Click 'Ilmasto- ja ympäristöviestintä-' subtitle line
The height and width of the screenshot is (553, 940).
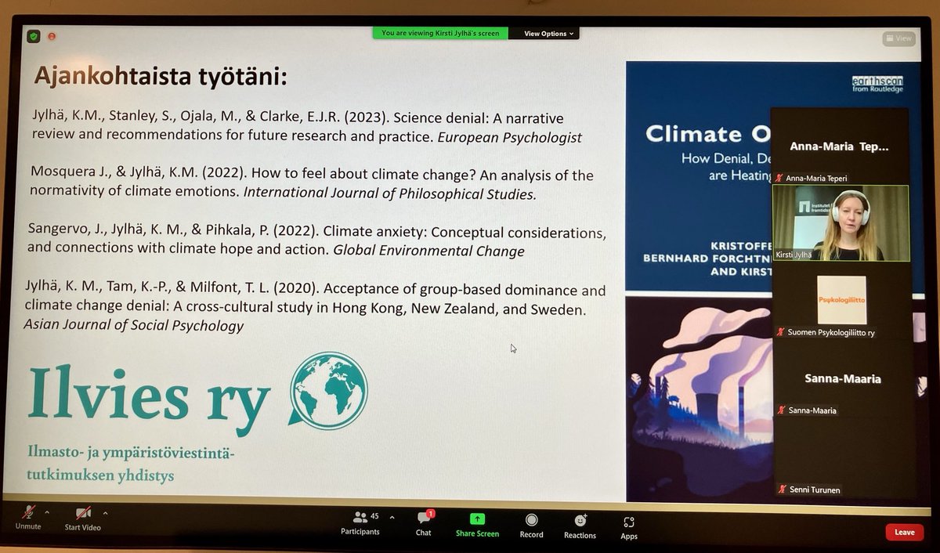click(x=130, y=454)
